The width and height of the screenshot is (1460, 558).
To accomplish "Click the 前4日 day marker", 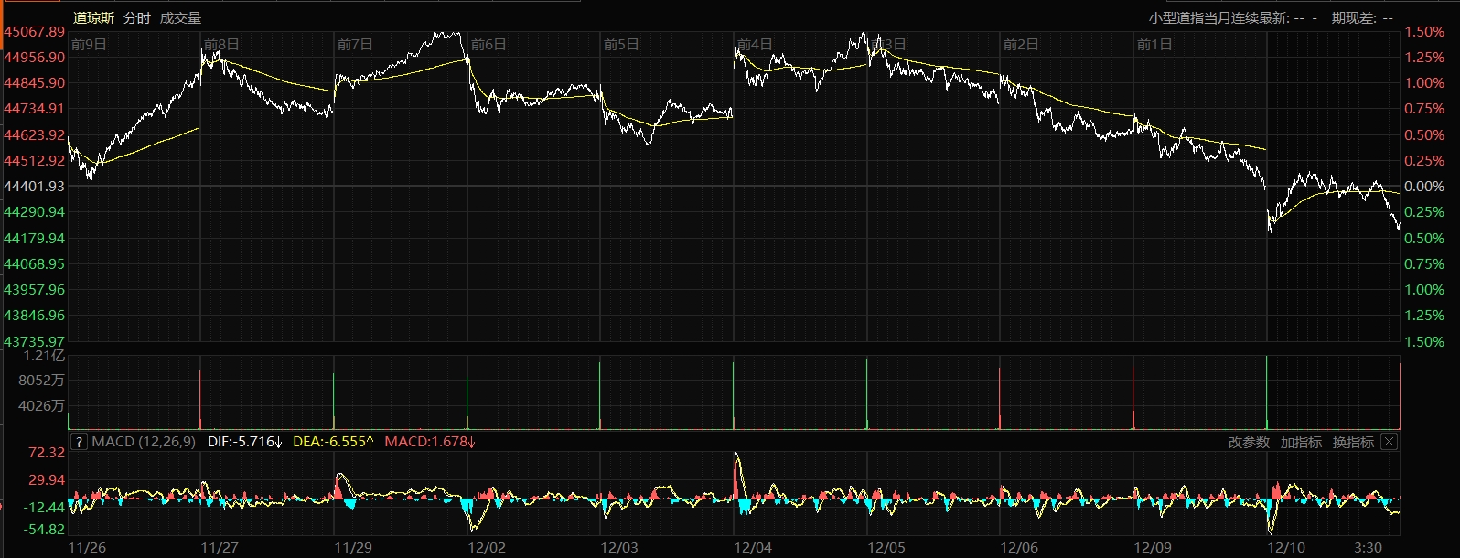I will pos(755,44).
